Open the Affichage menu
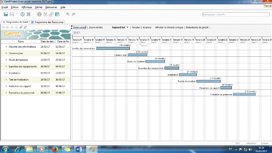The width and height of the screenshot is (272, 153). pyautogui.click(x=27, y=7)
